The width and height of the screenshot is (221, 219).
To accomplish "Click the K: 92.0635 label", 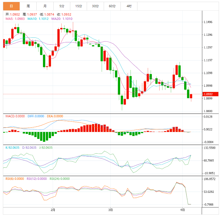I will click(x=12, y=148).
